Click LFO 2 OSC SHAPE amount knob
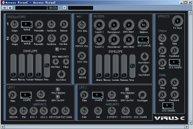The height and width of the screenshot is (129, 193). [x=139, y=111]
